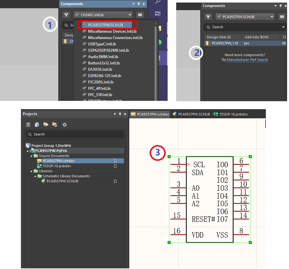Select TSSOP-16.pcbdoc in the project tree
This screenshot has height=269, width=289.
click(57, 166)
